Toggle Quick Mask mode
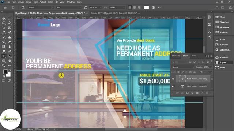The height and width of the screenshot is (131, 234). pos(4,80)
